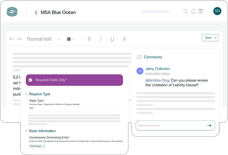228x155 pixels.
Task: Click the Reply to this comment field
Action: coord(169,126)
